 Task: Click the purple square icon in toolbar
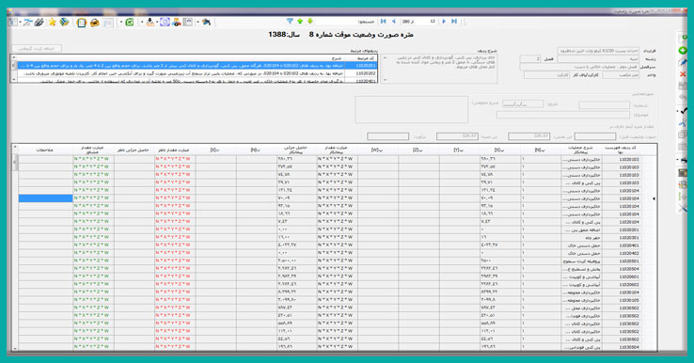pyautogui.click(x=165, y=22)
